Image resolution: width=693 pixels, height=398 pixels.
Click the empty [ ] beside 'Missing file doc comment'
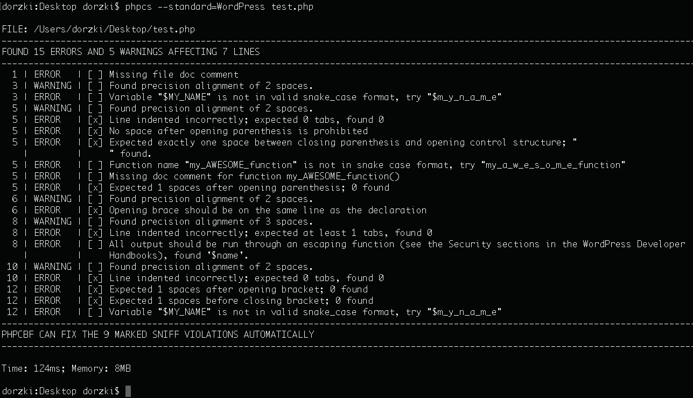(x=95, y=74)
